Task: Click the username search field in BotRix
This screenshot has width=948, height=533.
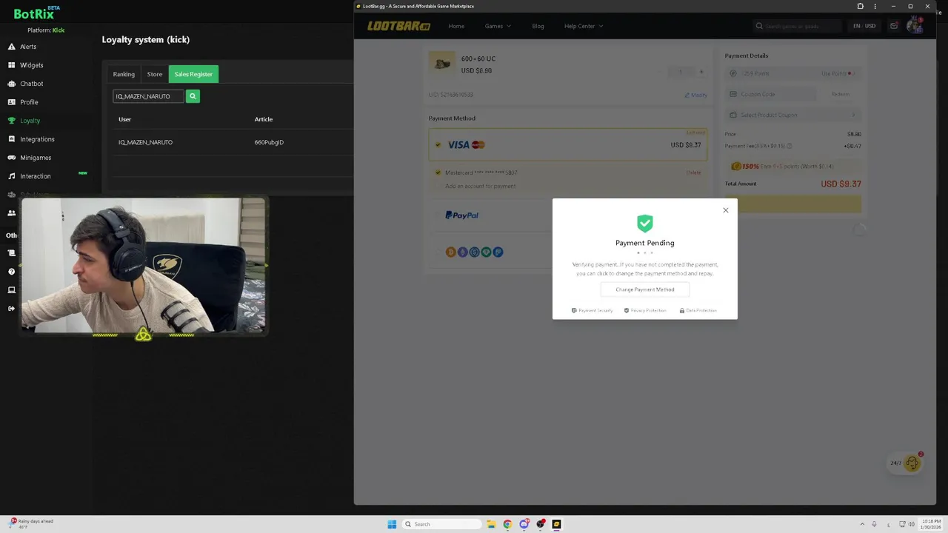Action: click(148, 96)
